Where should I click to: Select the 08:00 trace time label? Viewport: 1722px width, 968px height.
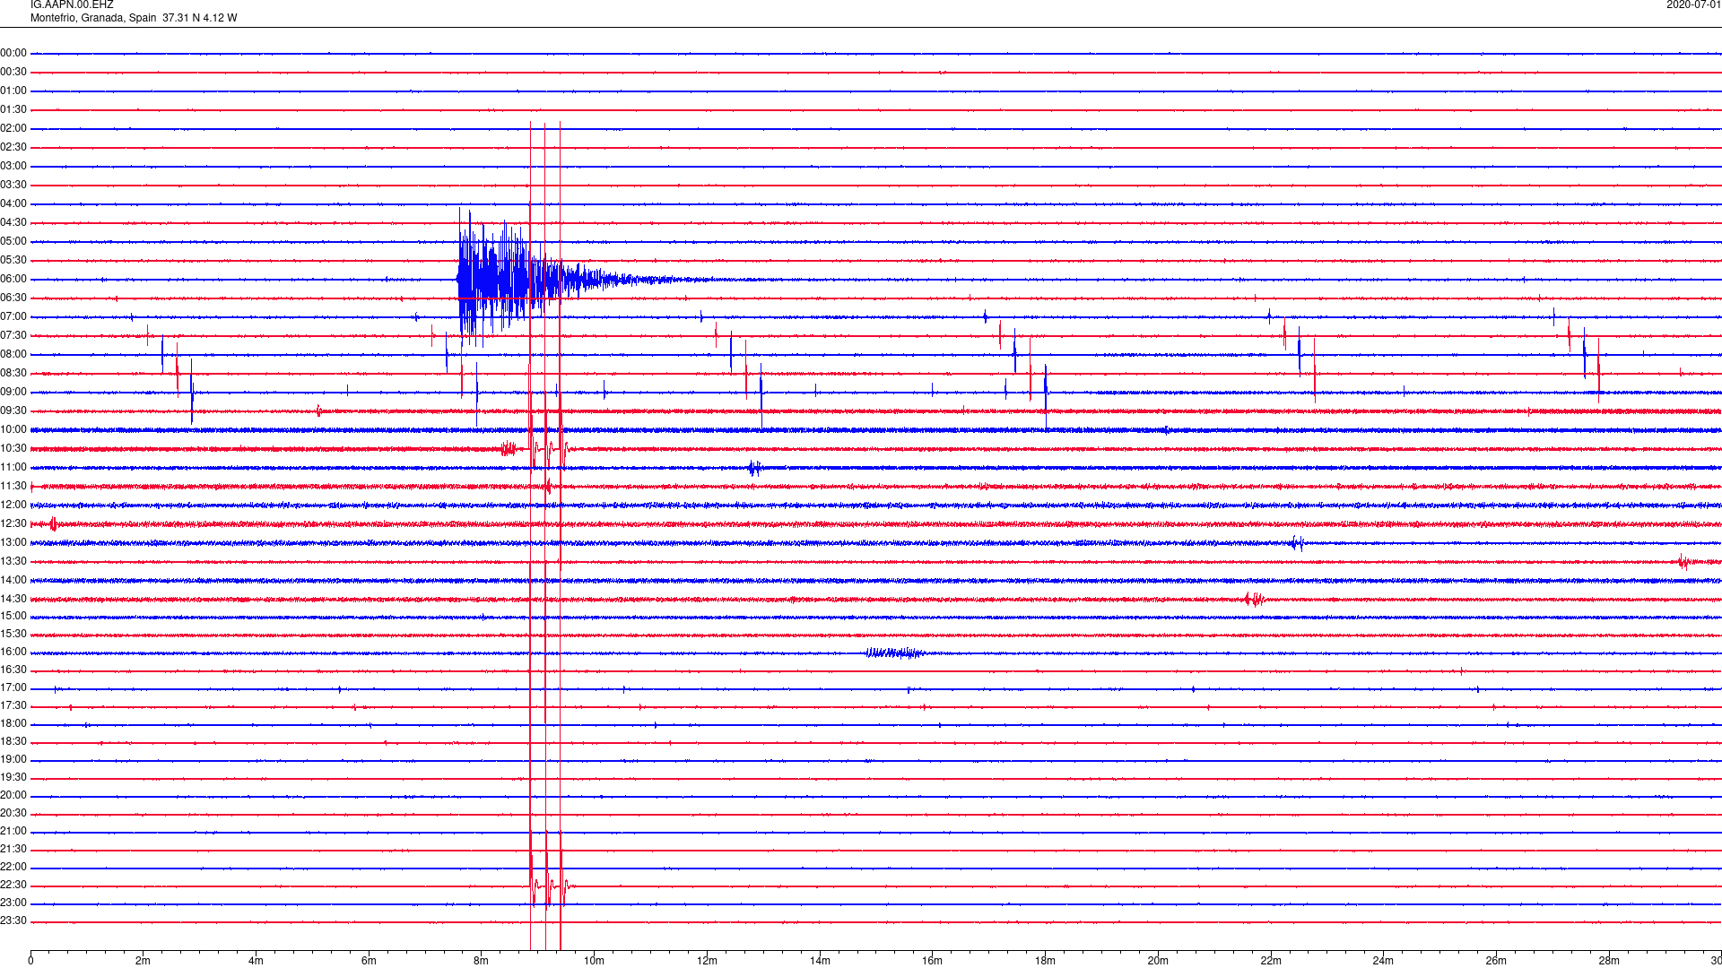point(13,354)
